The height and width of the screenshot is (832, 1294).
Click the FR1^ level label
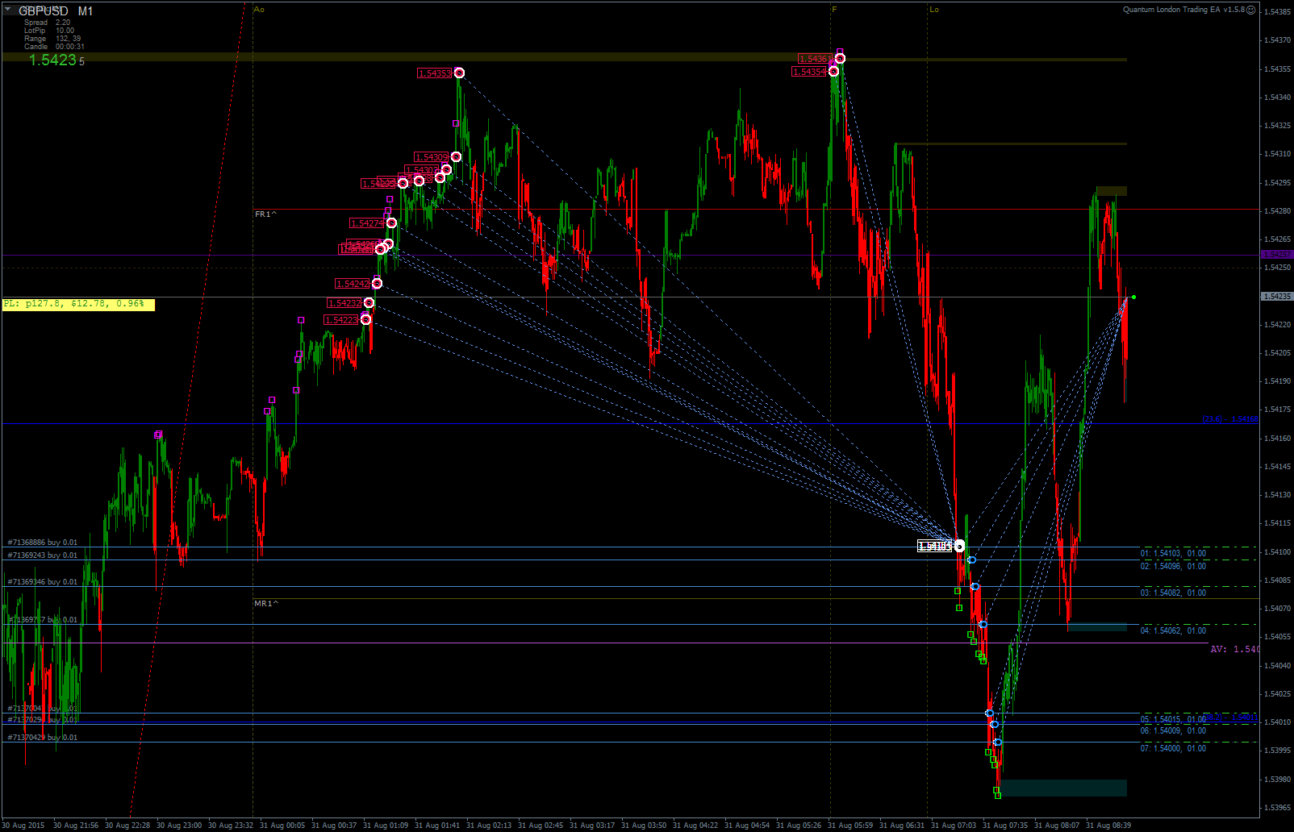click(265, 214)
